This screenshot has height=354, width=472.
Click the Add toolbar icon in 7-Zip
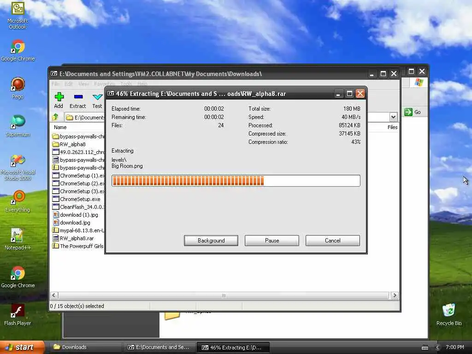click(59, 100)
